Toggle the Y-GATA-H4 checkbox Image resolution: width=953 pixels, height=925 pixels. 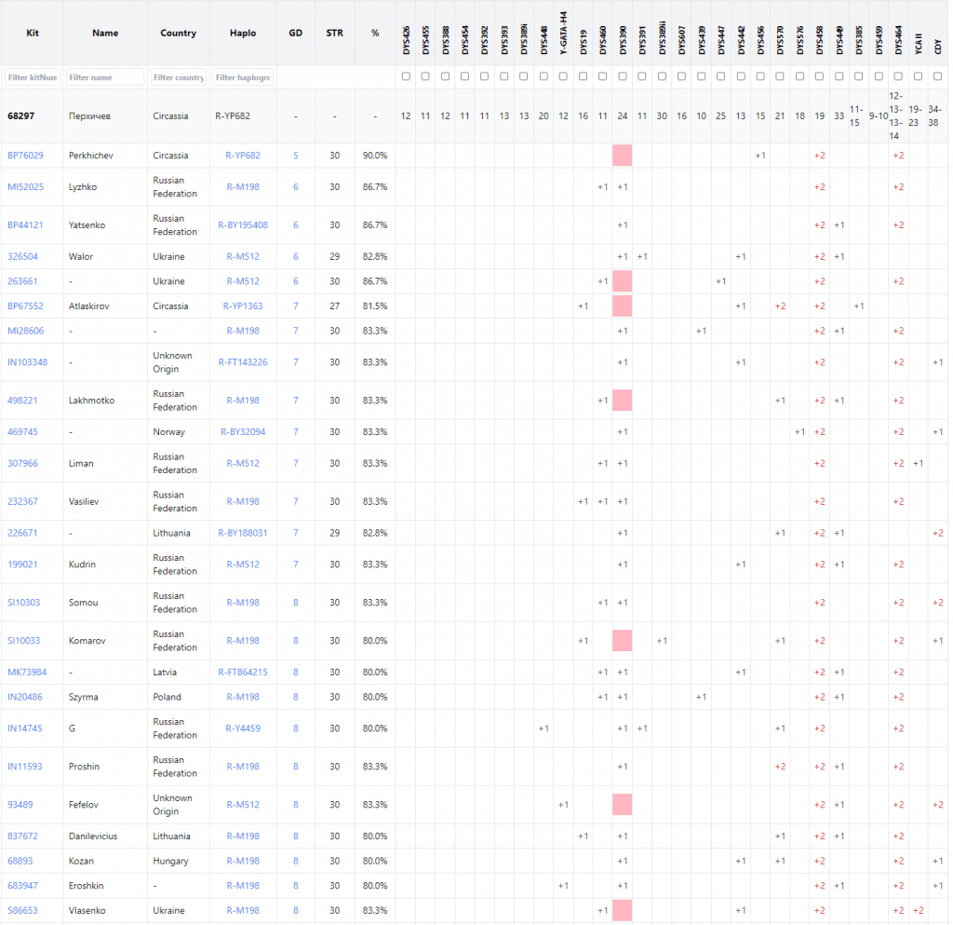tap(563, 76)
